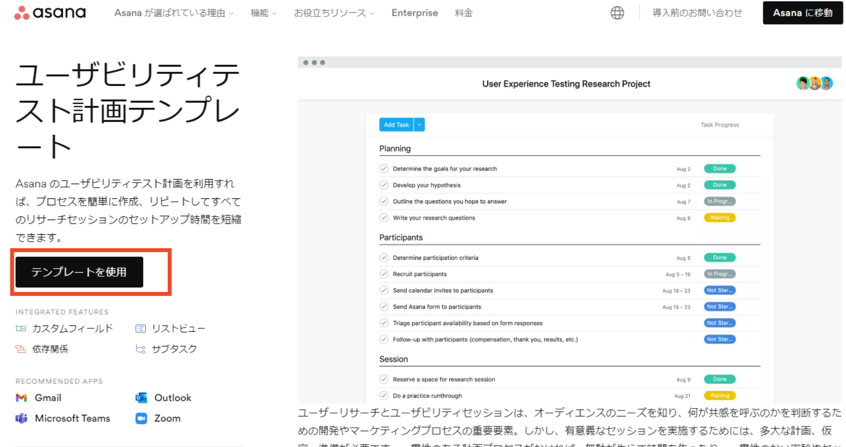The image size is (846, 447).
Task: Click the サブタスク subtask icon
Action: coord(140,349)
